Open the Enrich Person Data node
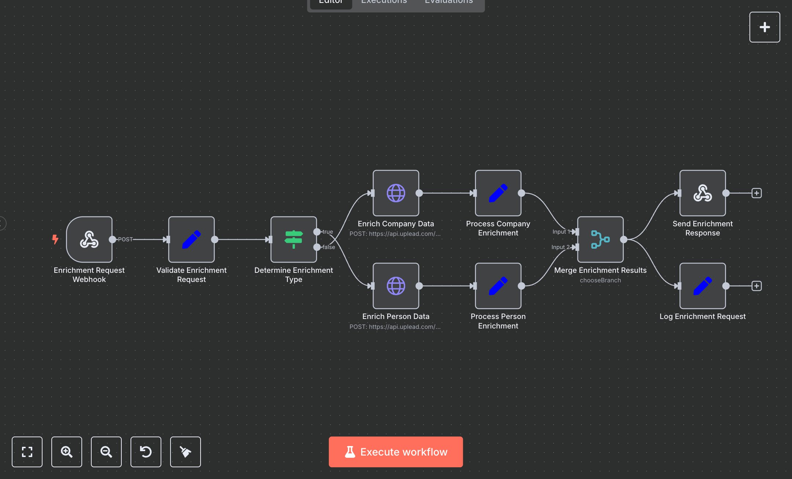Screen dimensions: 792x479 click(396, 286)
